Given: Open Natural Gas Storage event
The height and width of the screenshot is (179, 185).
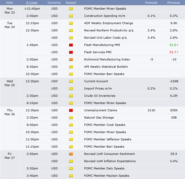Looking at the screenshot, I should (99, 118).
